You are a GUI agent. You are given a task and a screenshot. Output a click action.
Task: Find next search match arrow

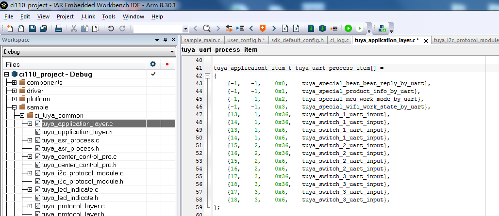coord(218,29)
